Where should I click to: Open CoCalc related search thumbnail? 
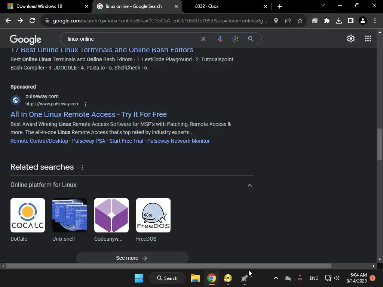[x=28, y=215]
